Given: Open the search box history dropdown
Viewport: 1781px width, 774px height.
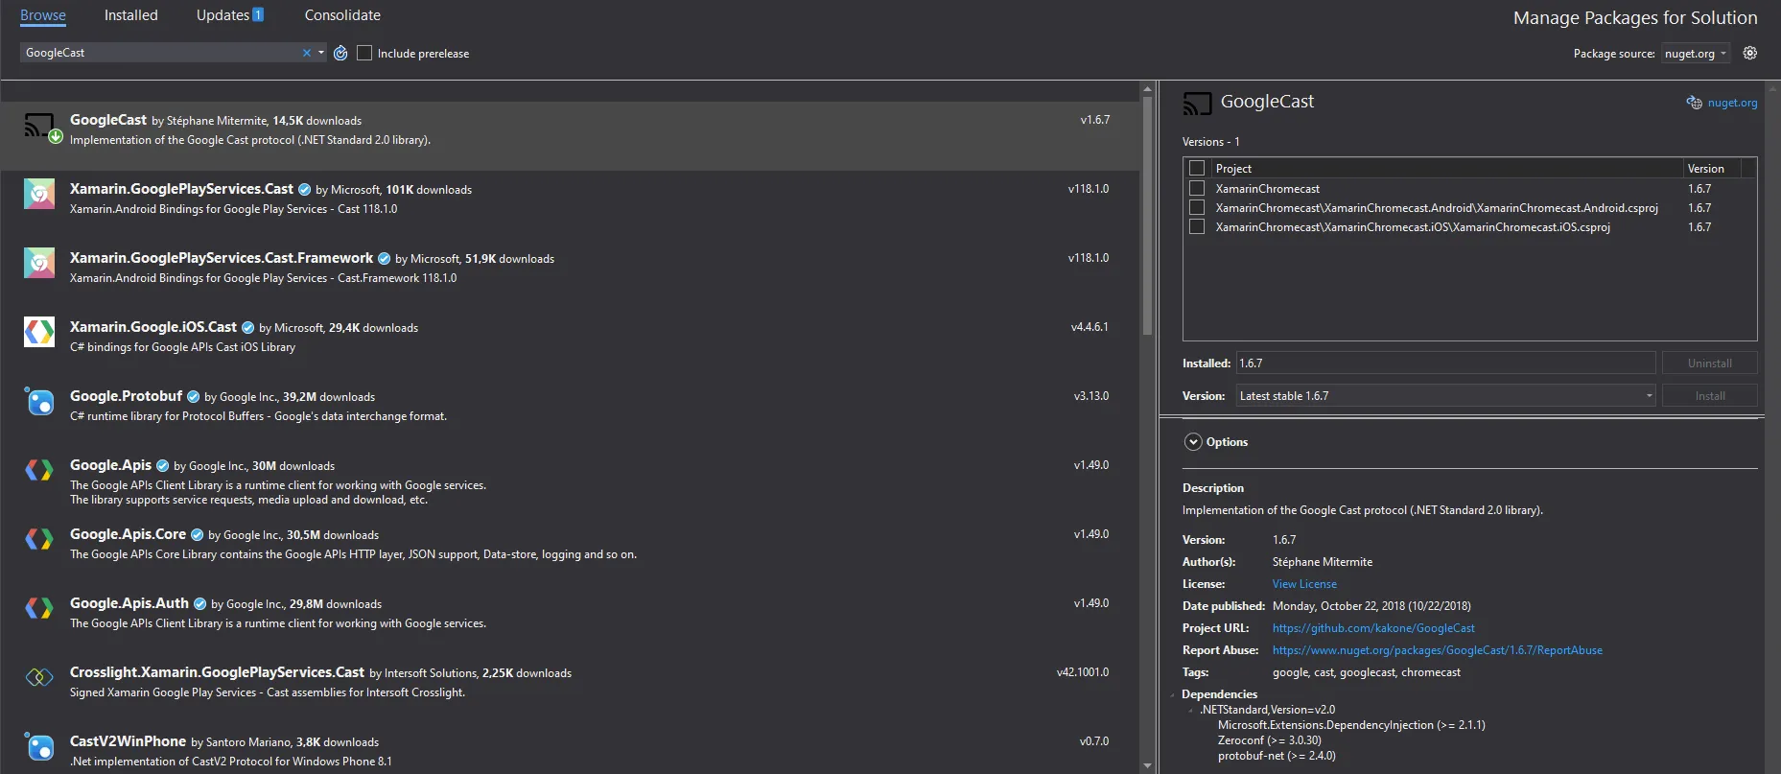Looking at the screenshot, I should (x=321, y=53).
